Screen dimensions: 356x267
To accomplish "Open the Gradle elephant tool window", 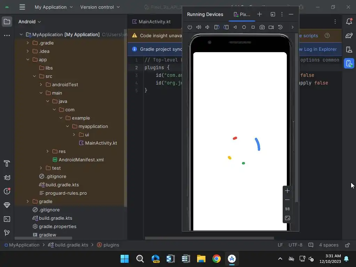I will click(x=349, y=36).
